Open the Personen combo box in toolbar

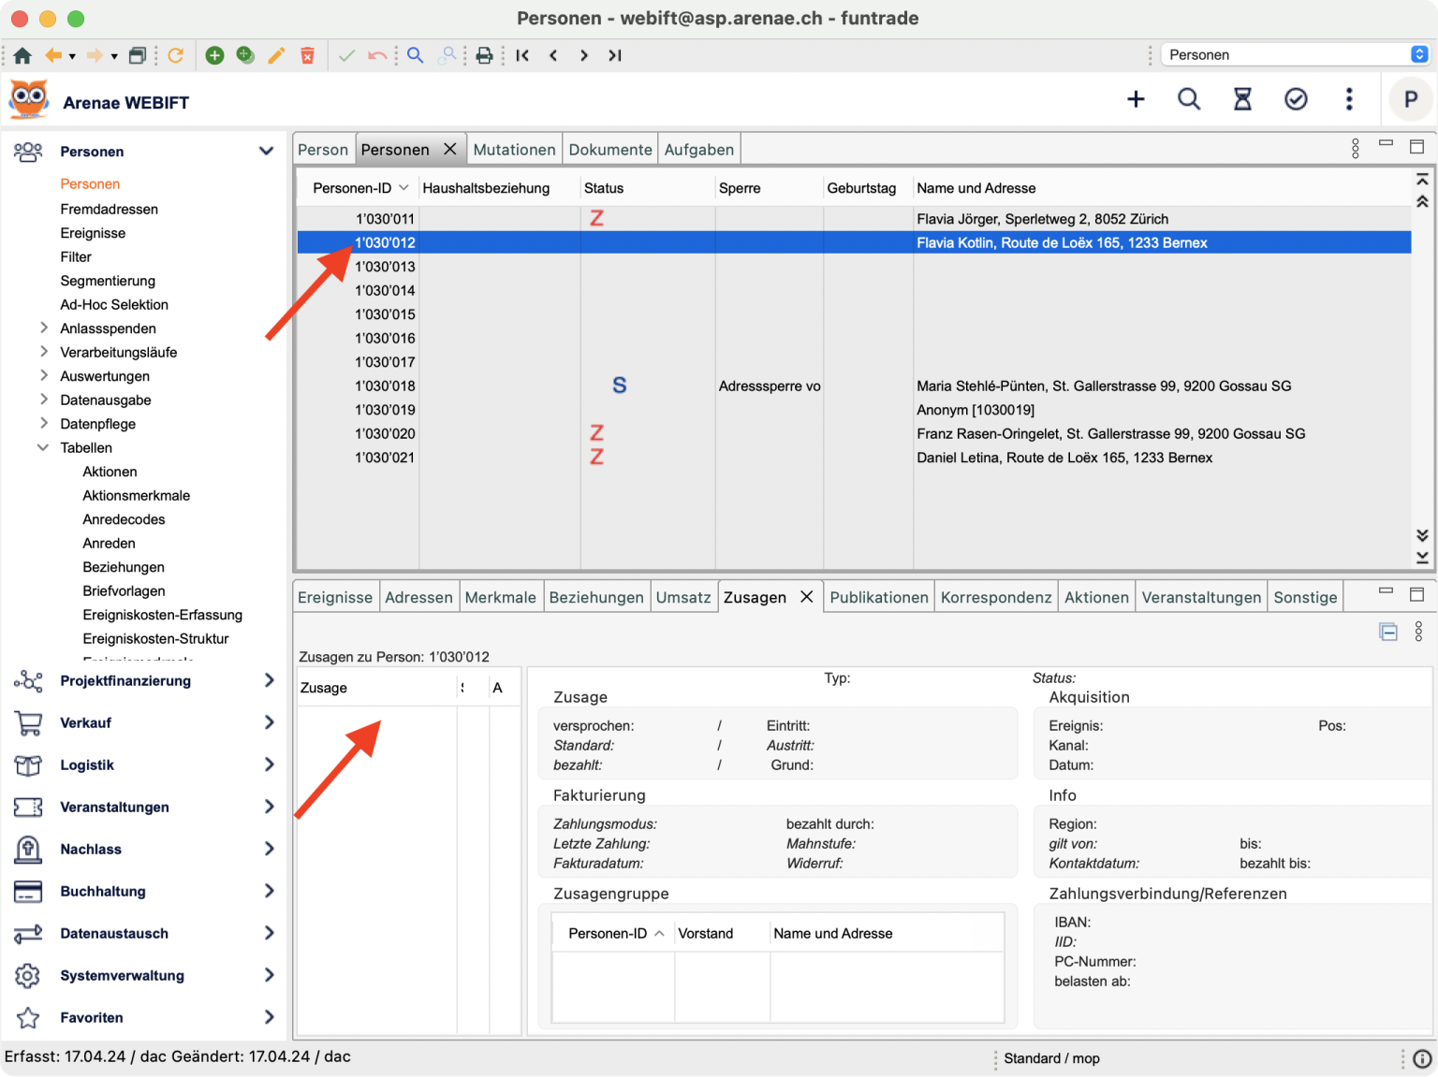tap(1296, 54)
